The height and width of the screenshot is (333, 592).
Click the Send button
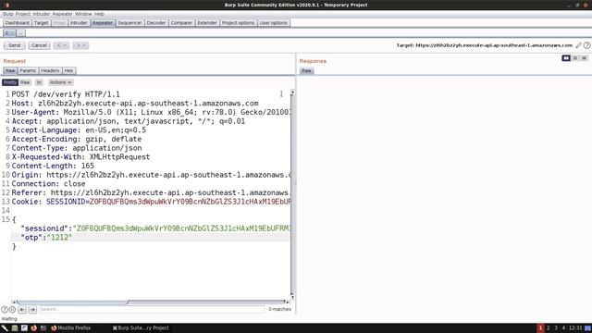(x=15, y=45)
